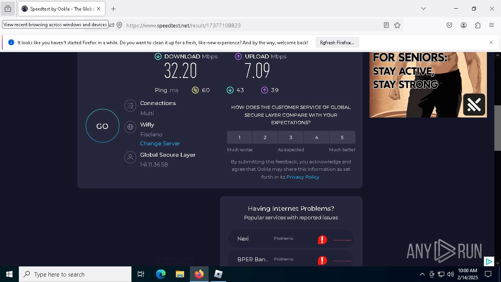Open the Action Center notifications icon
The width and height of the screenshot is (501, 282).
tap(488, 274)
